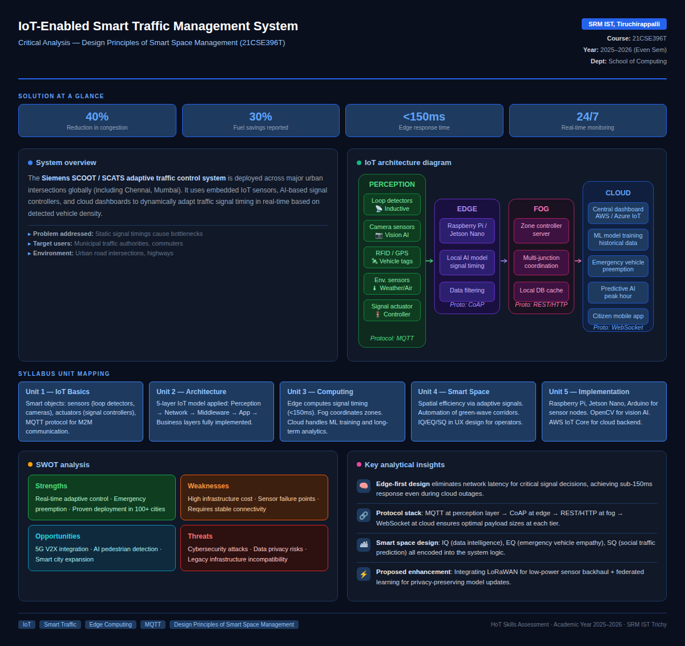
Task: Click the traffic light icon in Signal actuator node
Action: tap(378, 314)
